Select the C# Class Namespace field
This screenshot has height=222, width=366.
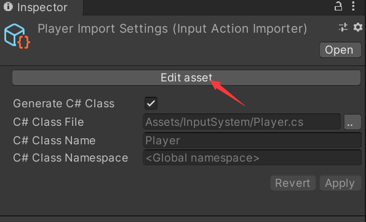pos(252,158)
